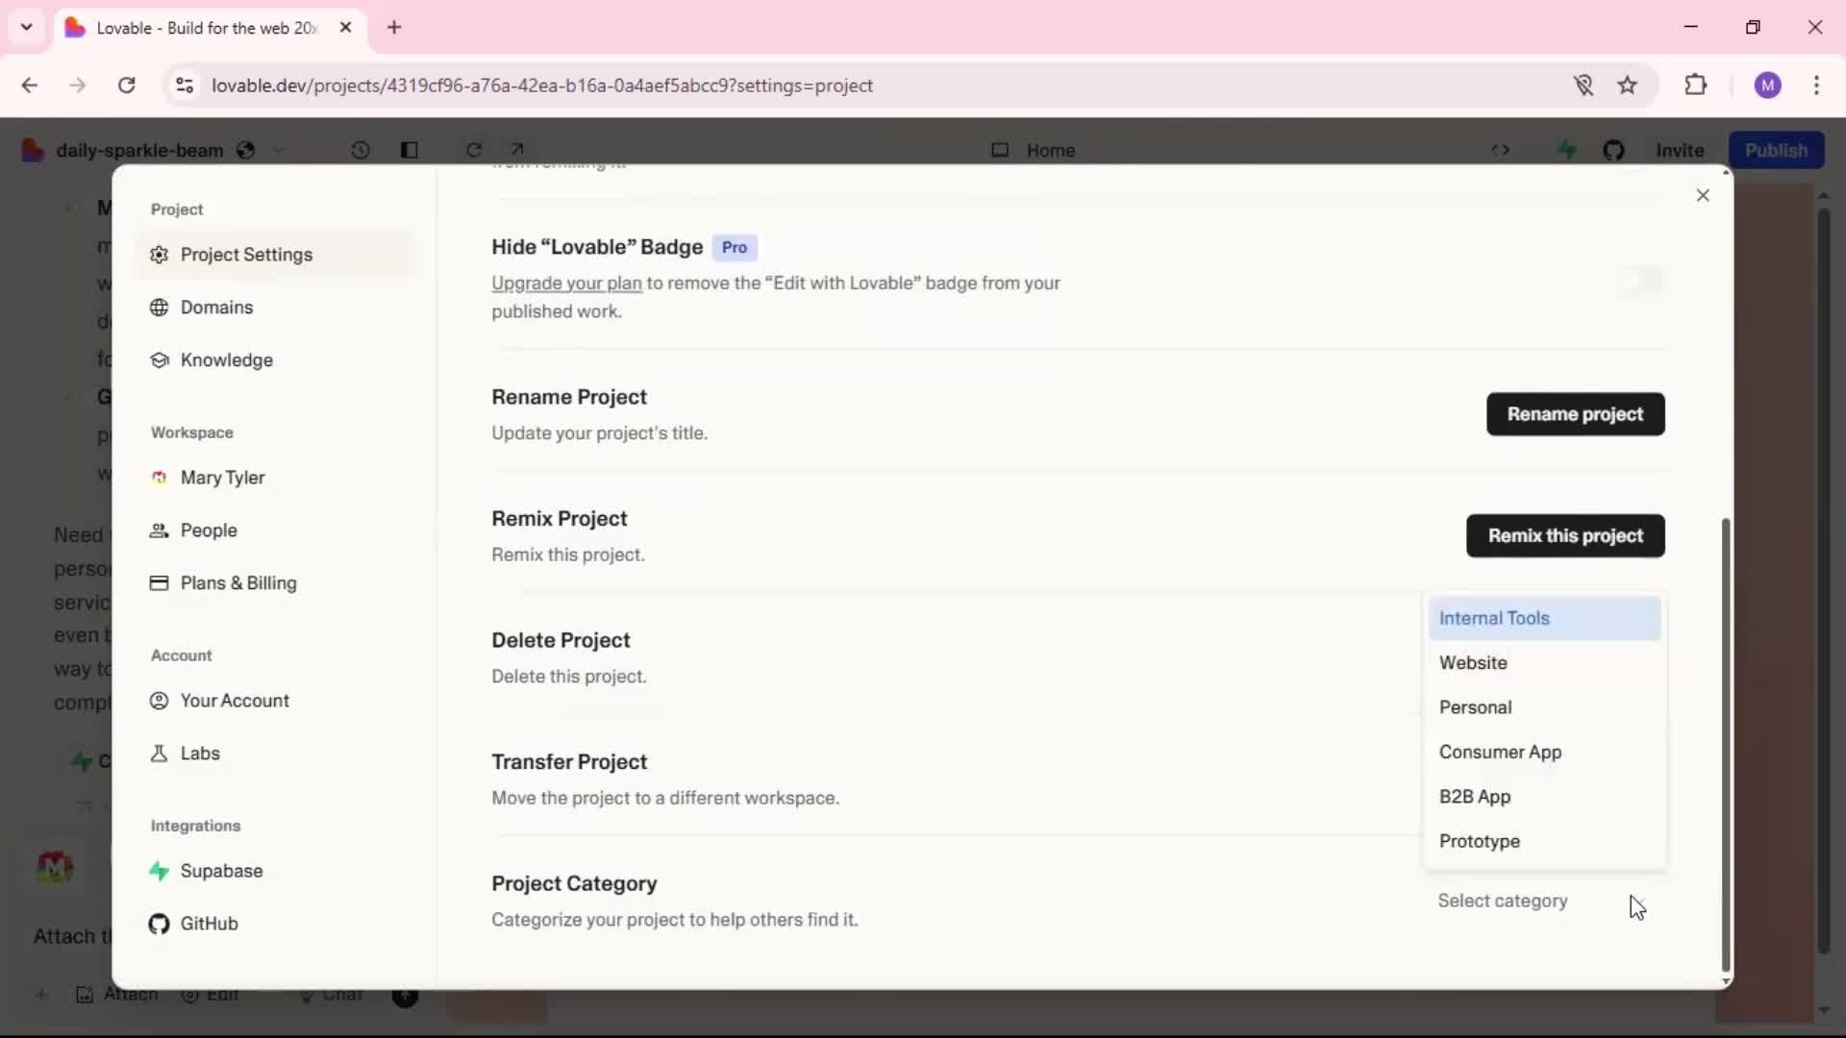Select Prototype from the category list
This screenshot has height=1038, width=1846.
pyautogui.click(x=1479, y=842)
